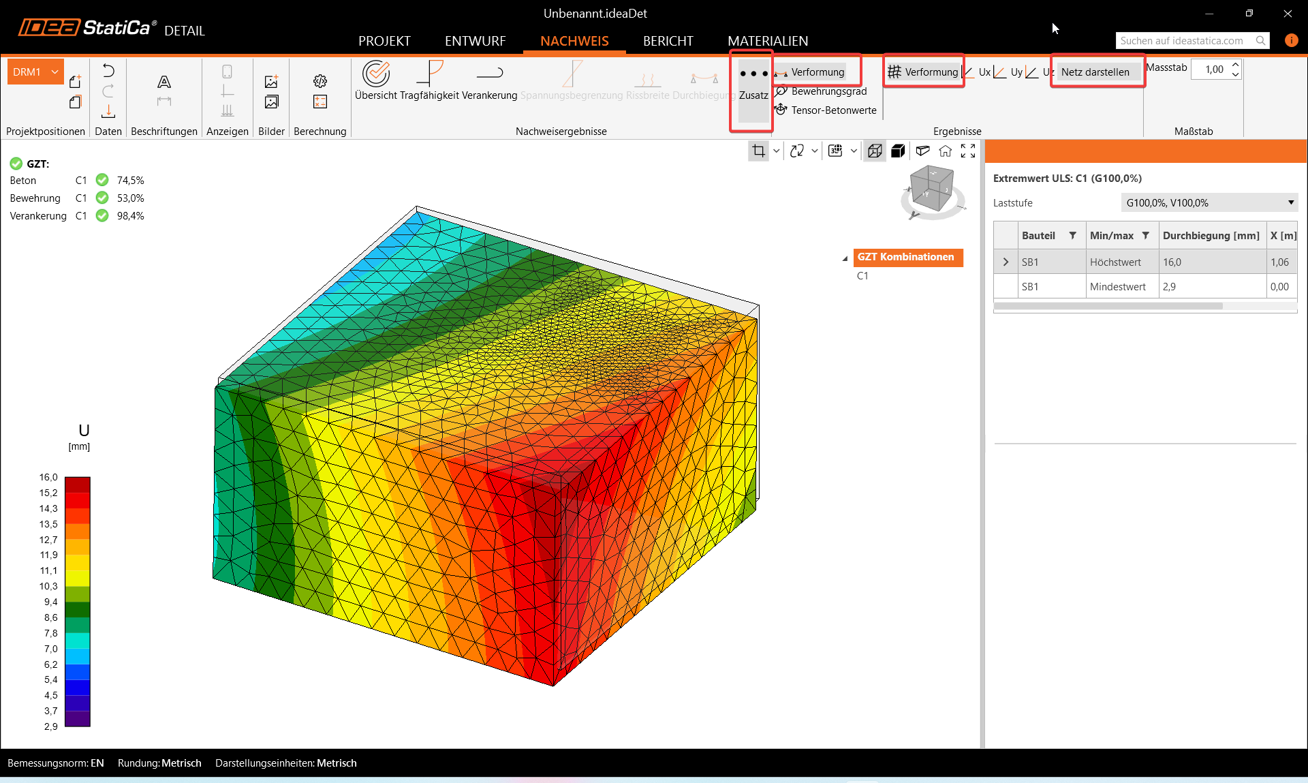1308x783 pixels.
Task: Expand the SB1 Höchstwert table row
Action: 1006,262
